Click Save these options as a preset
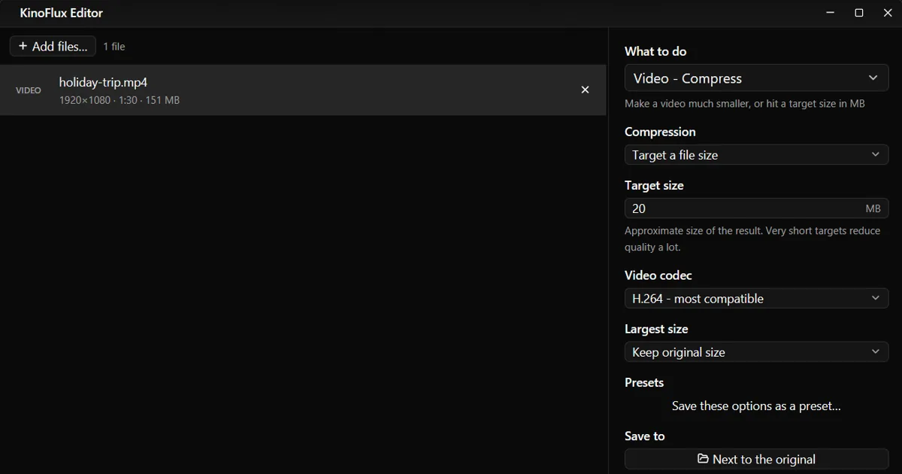902x474 pixels. tap(756, 406)
